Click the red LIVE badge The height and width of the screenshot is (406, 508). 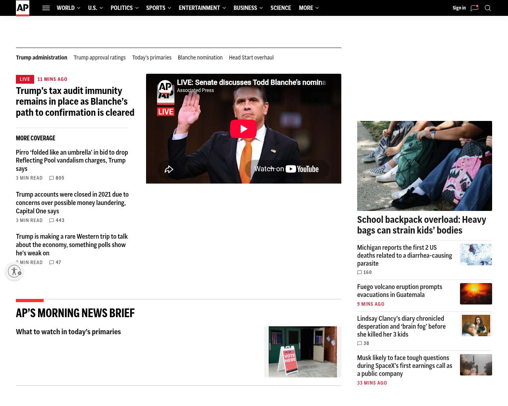[x=25, y=79]
